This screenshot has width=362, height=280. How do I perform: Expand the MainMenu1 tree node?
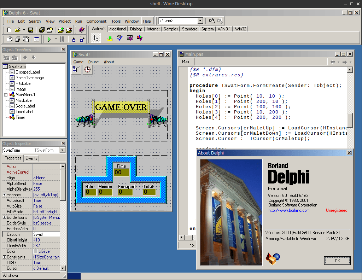[x=6, y=95]
